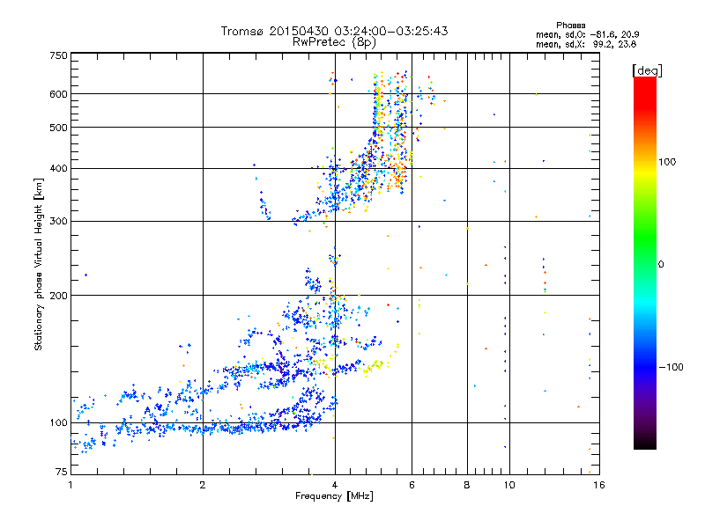Screen dimensions: 705x528
Task: Click the x-axis tick label '10'
Action: (509, 485)
